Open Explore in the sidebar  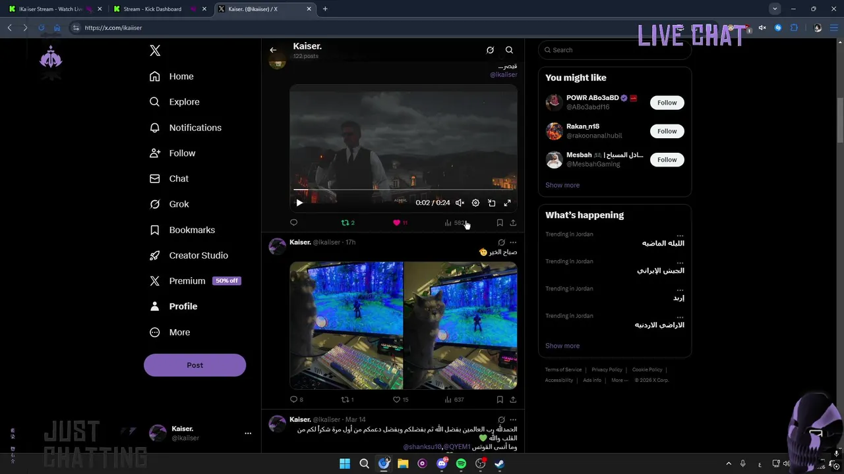point(175,102)
